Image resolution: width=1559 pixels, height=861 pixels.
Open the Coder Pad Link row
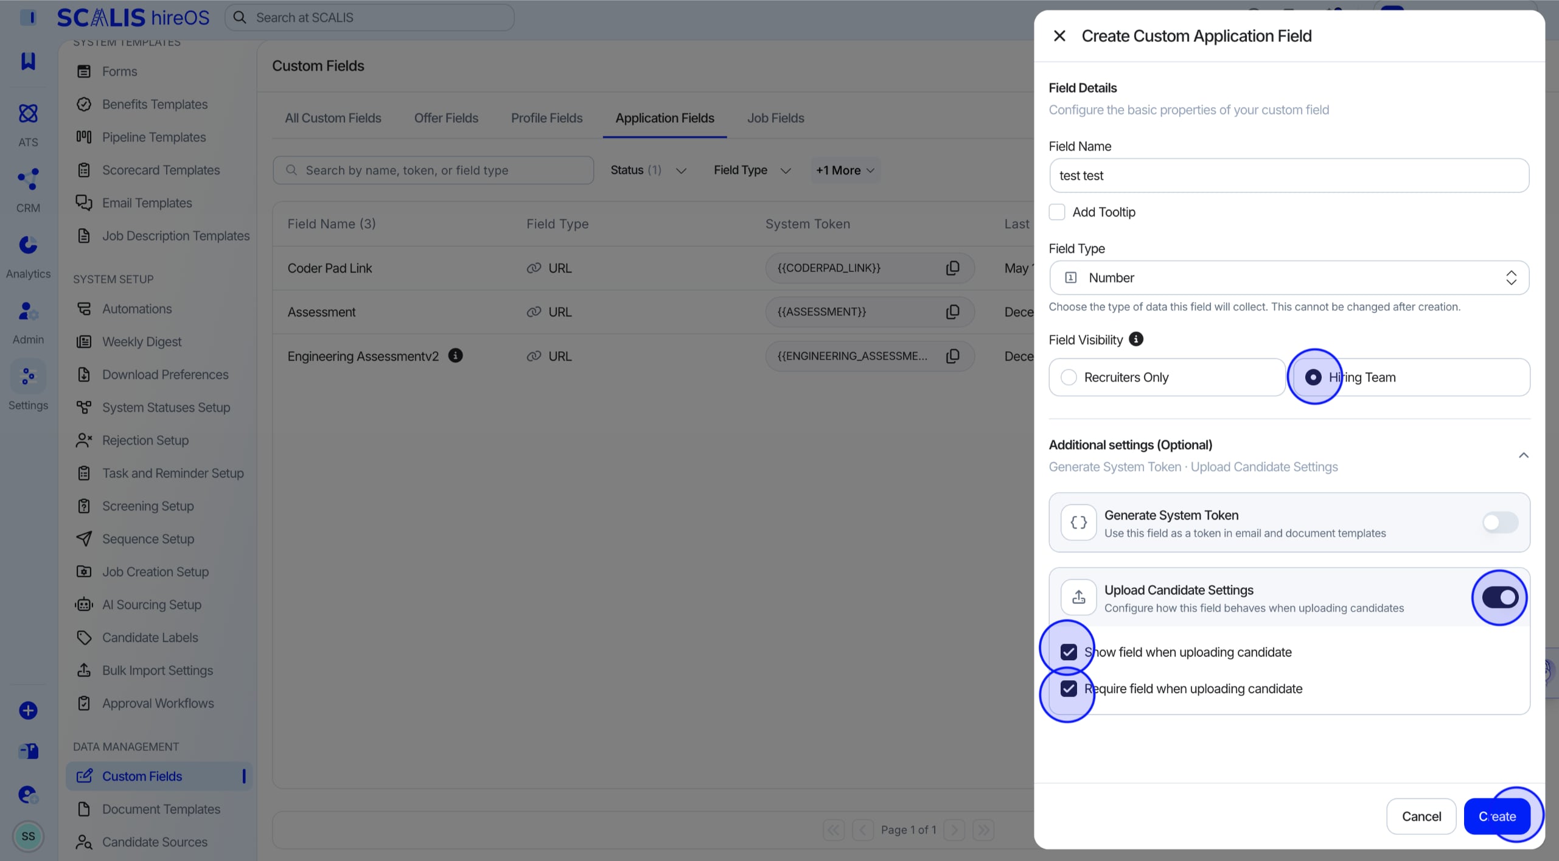click(653, 268)
